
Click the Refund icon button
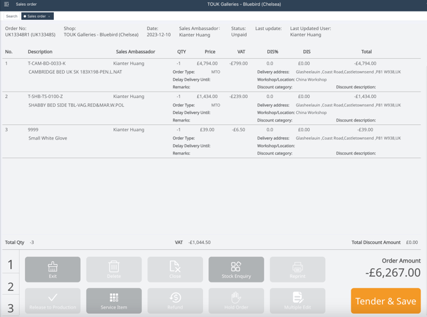(x=175, y=300)
